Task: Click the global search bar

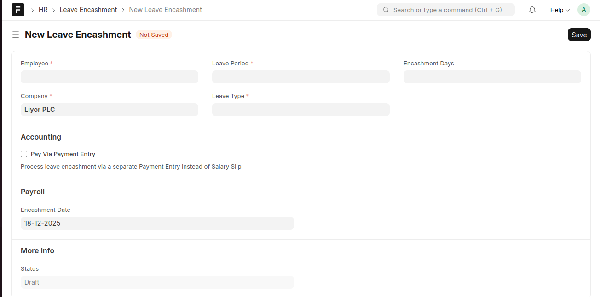Action: coord(445,10)
